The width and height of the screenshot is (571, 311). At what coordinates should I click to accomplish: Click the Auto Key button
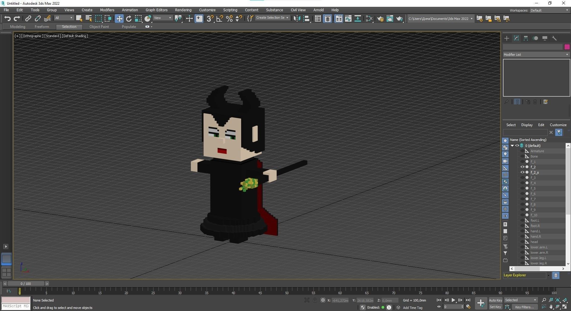495,300
